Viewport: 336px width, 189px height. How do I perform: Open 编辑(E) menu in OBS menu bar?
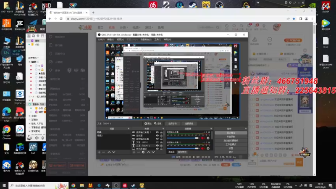click(x=110, y=39)
